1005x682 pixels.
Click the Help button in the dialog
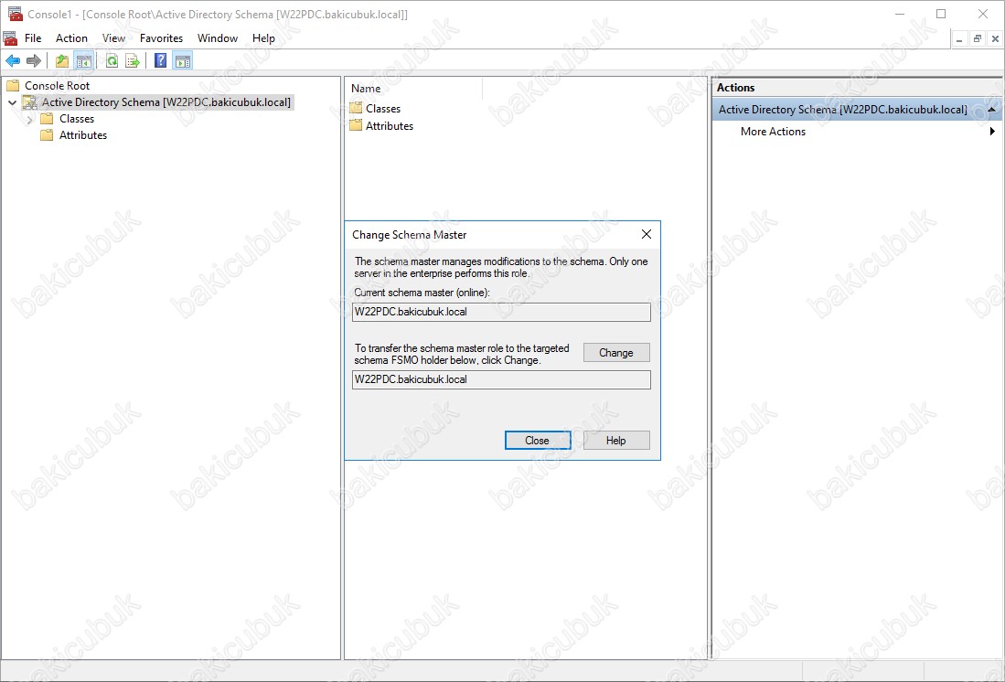click(616, 441)
